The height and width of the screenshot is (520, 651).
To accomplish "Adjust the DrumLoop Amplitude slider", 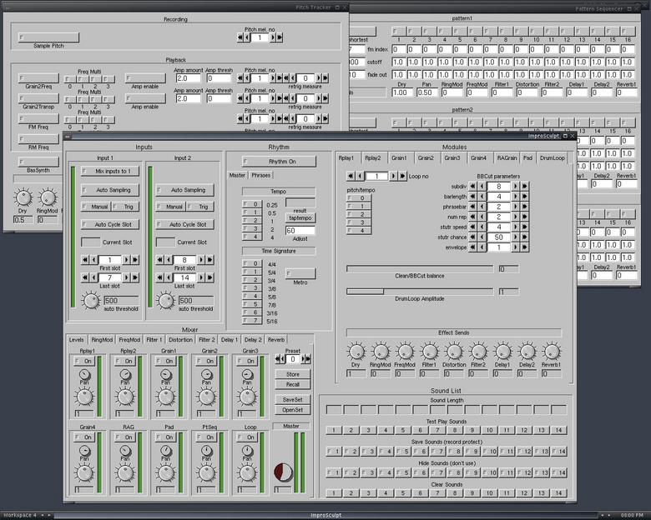I will pyautogui.click(x=419, y=291).
